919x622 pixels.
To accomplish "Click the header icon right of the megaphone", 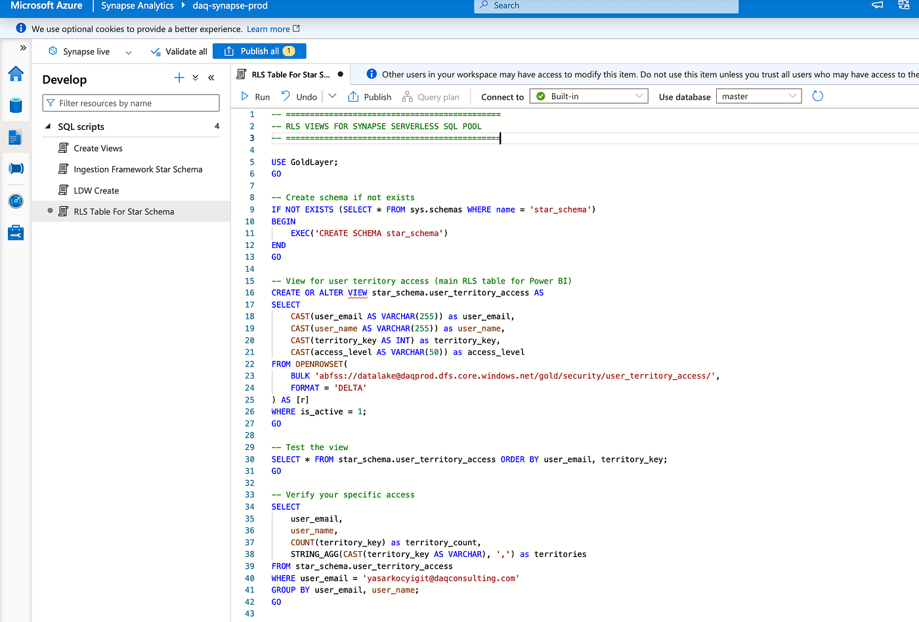I will click(x=904, y=5).
